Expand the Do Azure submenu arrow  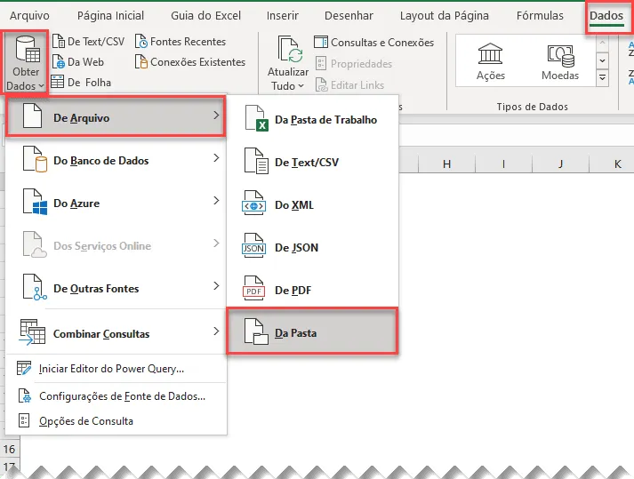coord(216,201)
